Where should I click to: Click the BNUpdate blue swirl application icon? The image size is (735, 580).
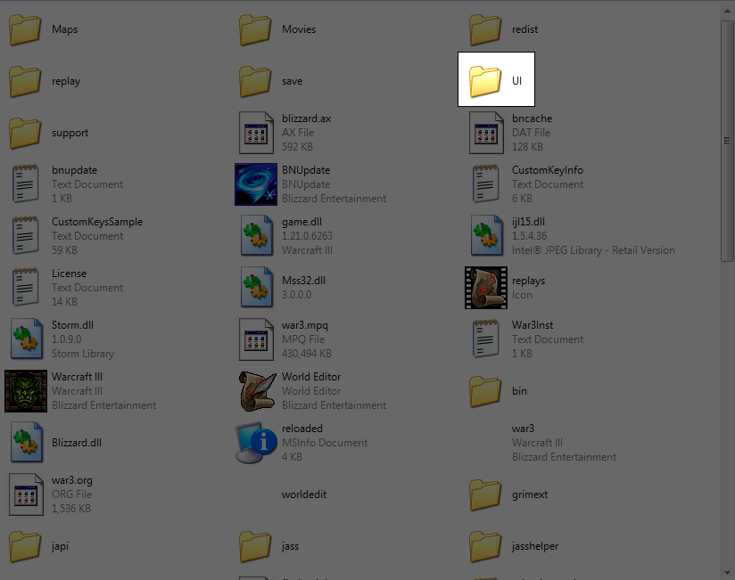(256, 184)
